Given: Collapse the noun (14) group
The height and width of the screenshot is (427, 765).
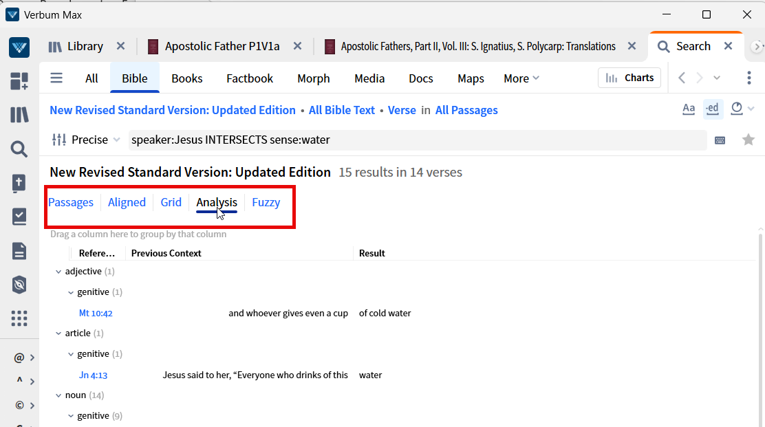Looking at the screenshot, I should pos(58,395).
